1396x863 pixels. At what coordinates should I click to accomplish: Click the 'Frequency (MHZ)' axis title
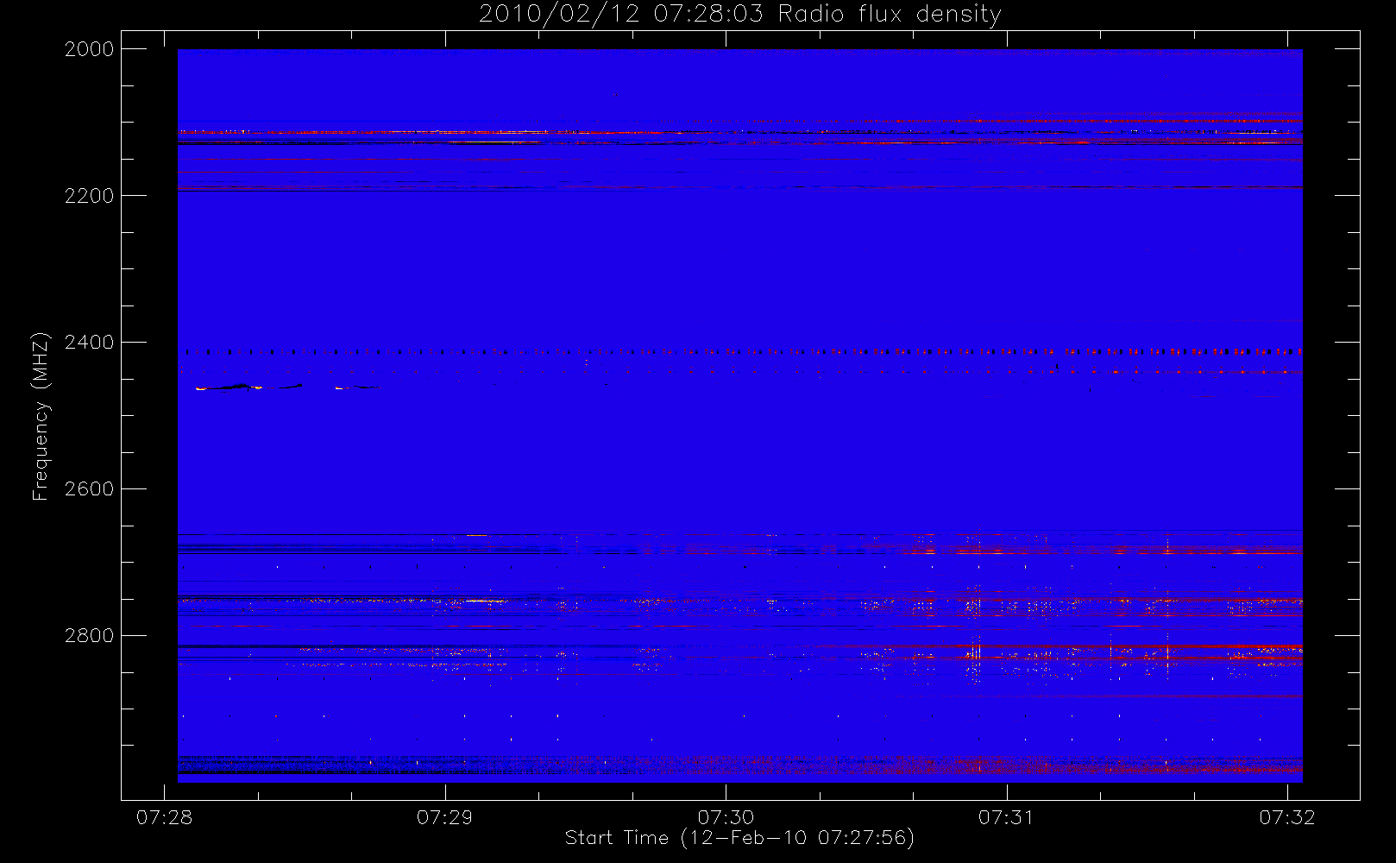(x=41, y=416)
